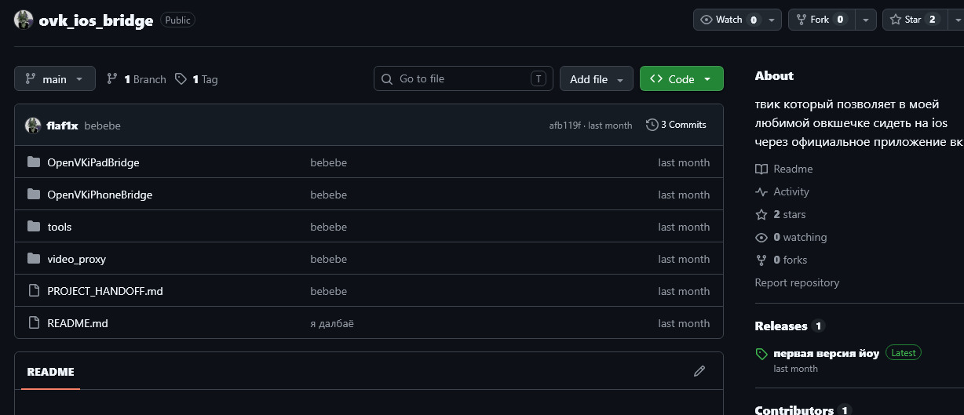Click the folder icon beside video_proxy
This screenshot has width=964, height=415.
click(33, 259)
